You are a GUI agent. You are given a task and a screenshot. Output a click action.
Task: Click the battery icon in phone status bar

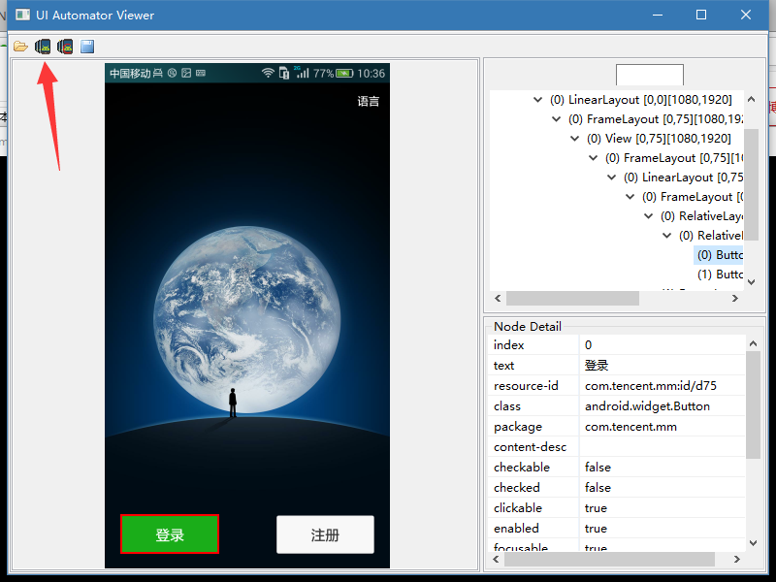[x=344, y=74]
